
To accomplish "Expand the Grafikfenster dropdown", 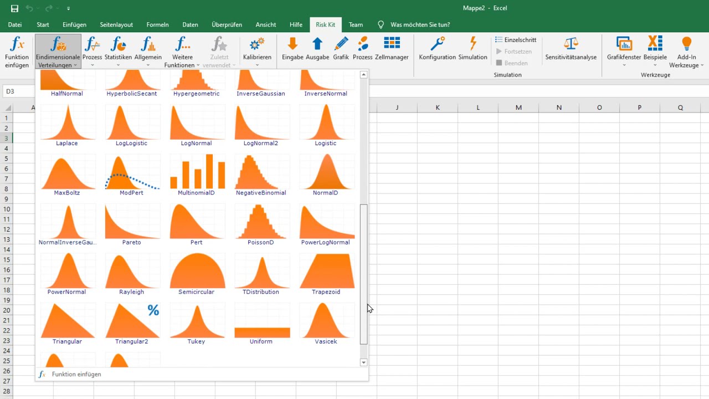I will (624, 52).
